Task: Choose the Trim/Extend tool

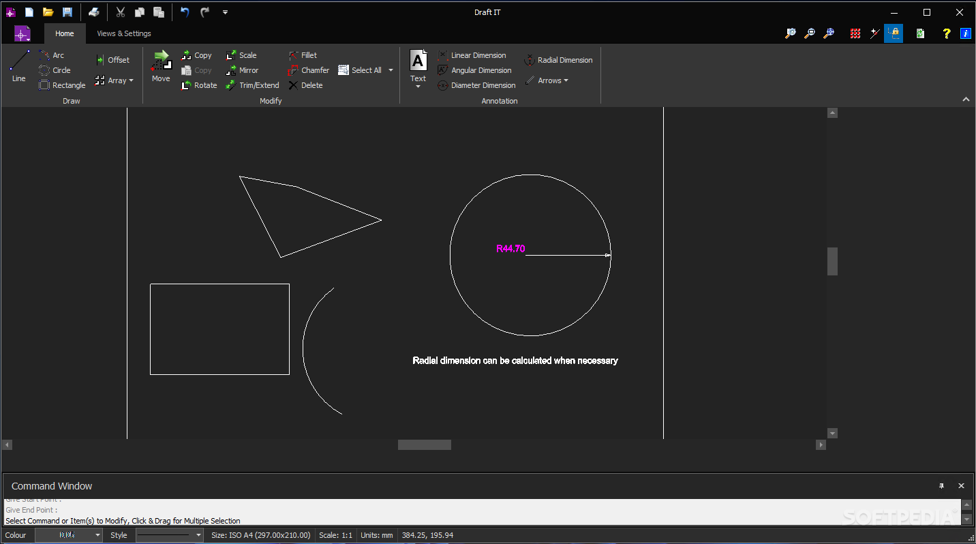Action: pos(253,85)
